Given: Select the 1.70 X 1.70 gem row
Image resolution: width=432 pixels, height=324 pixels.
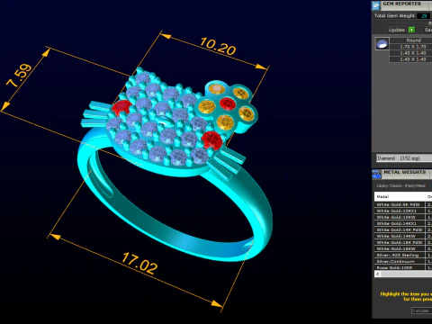Looking at the screenshot, I should pyautogui.click(x=410, y=47).
